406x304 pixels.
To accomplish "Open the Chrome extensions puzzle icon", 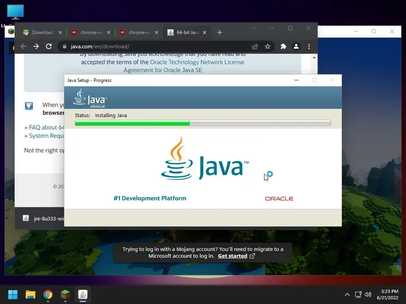I will coord(283,47).
